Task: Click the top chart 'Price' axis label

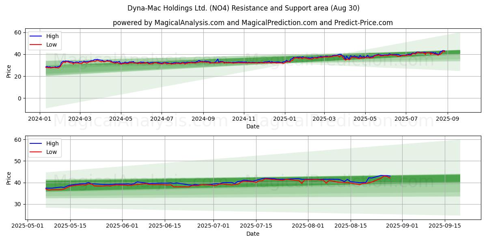Action: click(x=9, y=70)
